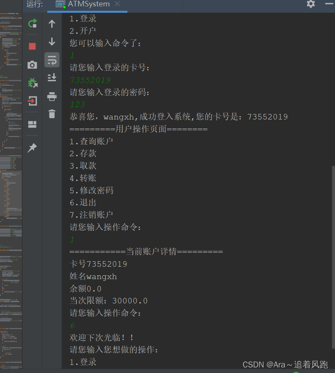Open the restore layout icon

[32, 124]
